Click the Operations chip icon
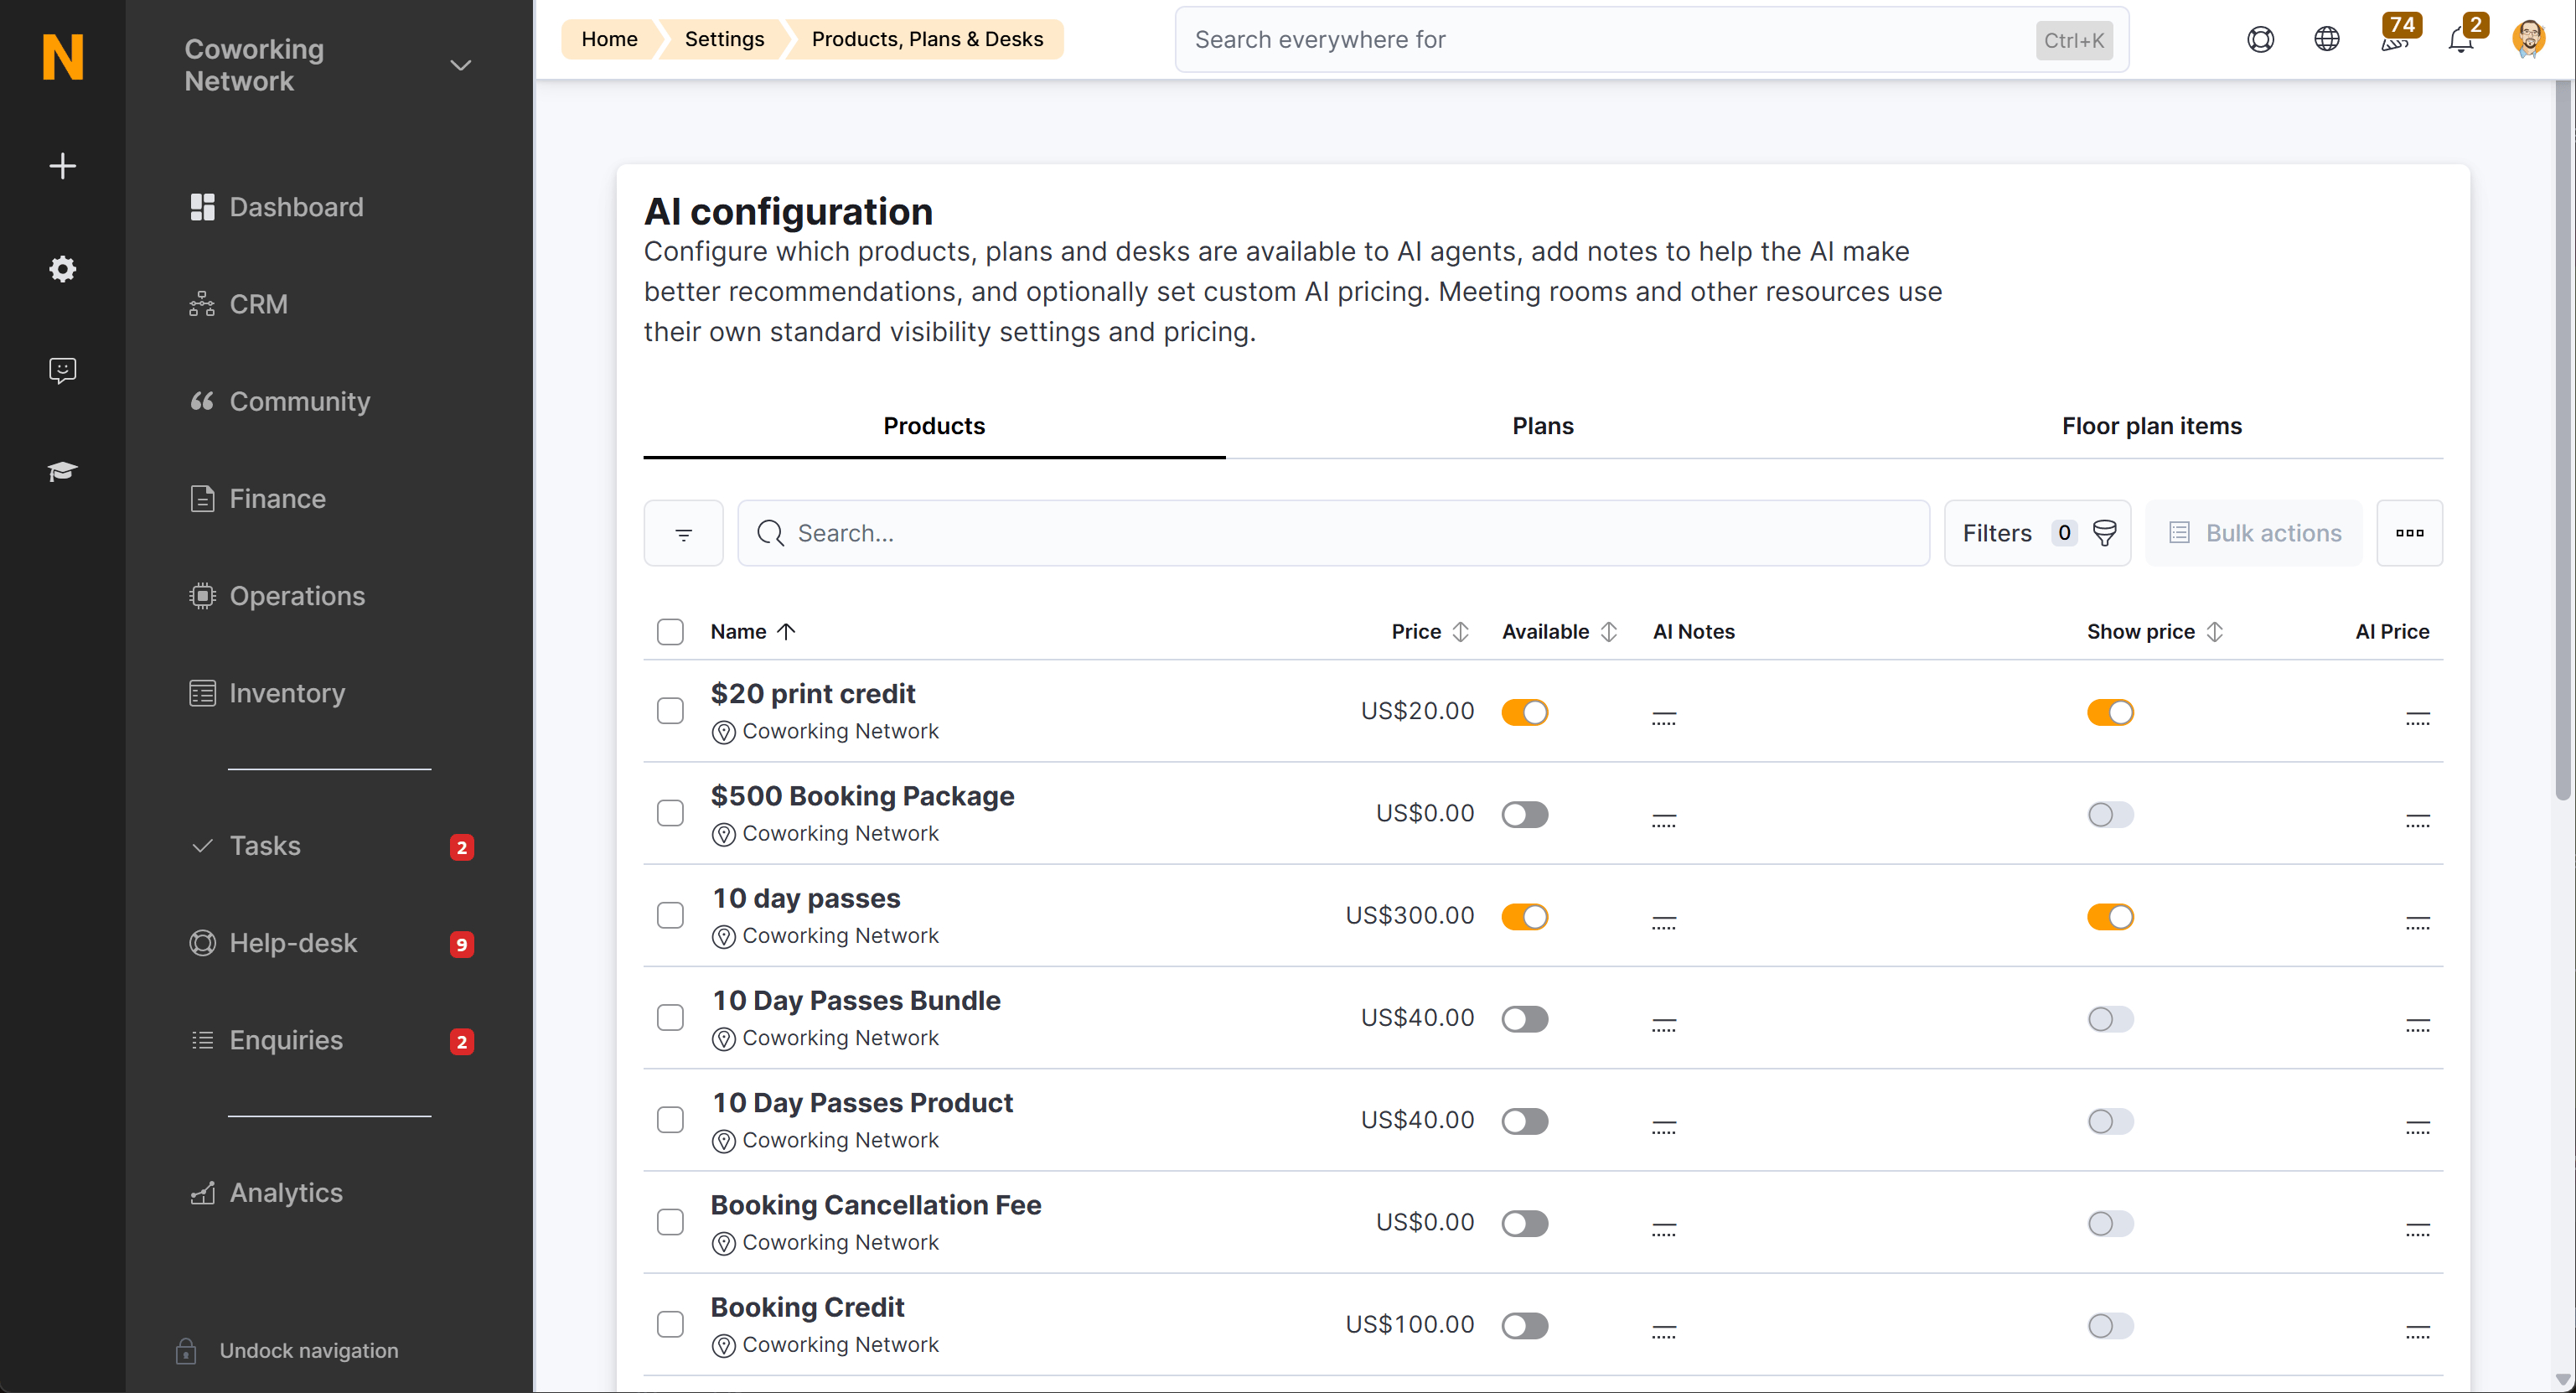This screenshot has width=2576, height=1393. pyautogui.click(x=202, y=596)
